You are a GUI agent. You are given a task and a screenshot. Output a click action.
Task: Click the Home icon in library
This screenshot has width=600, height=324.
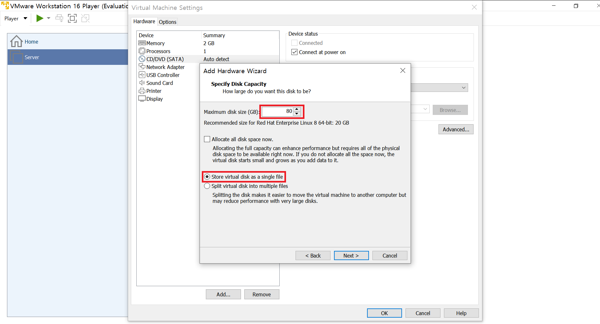[x=17, y=41]
